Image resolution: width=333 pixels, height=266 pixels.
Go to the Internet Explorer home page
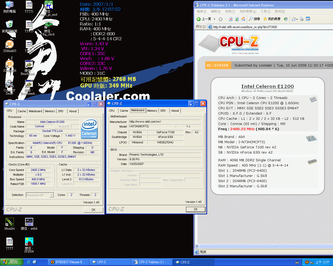point(243,19)
